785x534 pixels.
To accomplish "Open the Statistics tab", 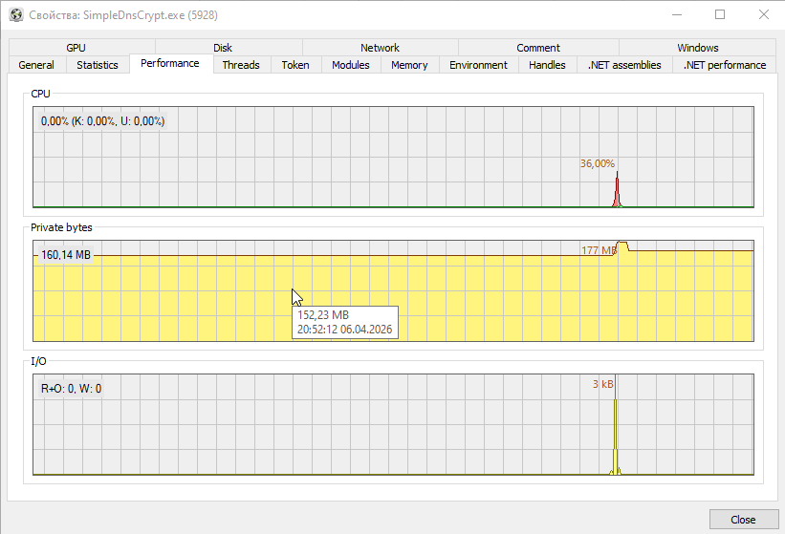I will pos(98,65).
